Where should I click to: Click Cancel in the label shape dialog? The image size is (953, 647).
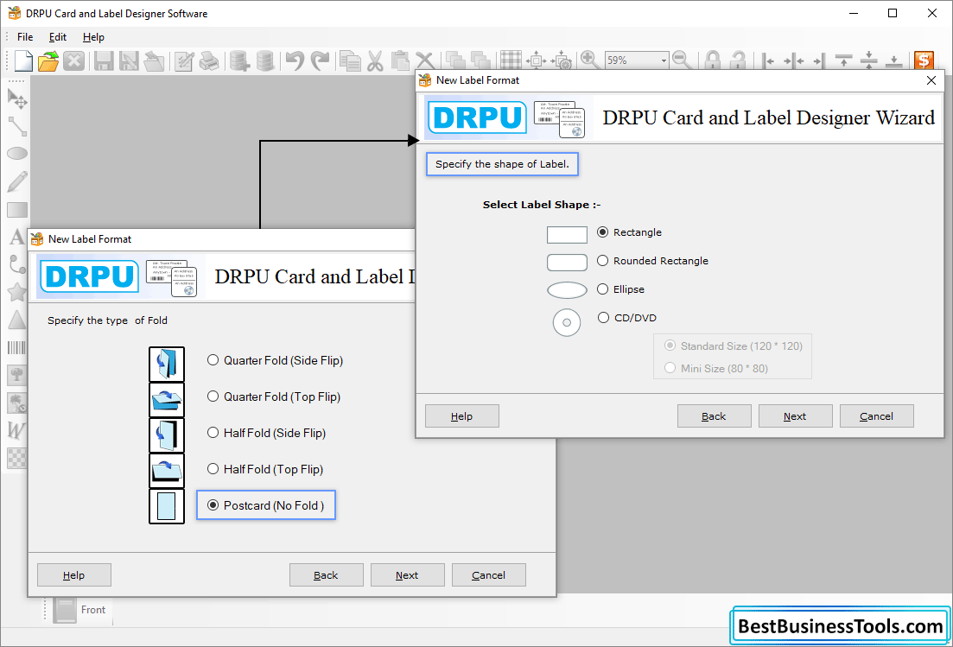point(876,416)
